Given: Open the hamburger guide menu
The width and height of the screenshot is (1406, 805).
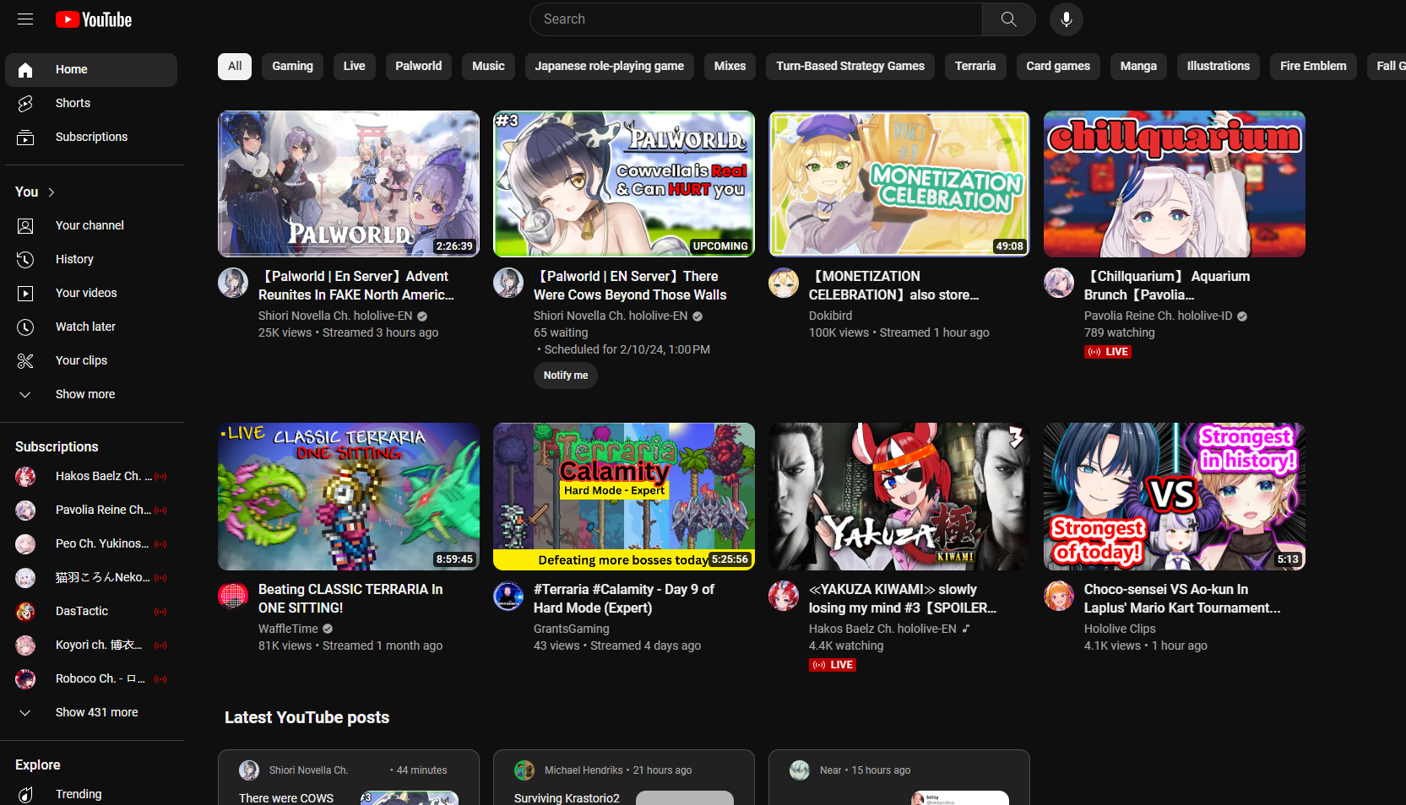Looking at the screenshot, I should 25,19.
